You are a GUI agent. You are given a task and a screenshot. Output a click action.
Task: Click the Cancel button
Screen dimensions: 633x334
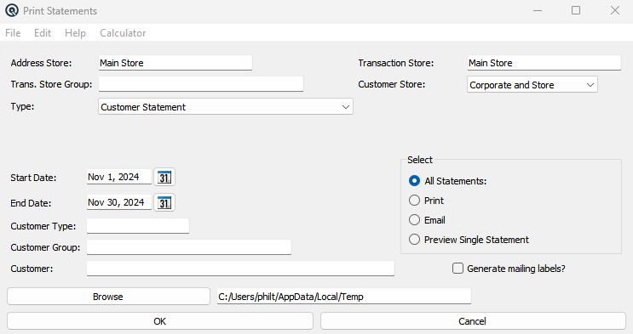473,321
